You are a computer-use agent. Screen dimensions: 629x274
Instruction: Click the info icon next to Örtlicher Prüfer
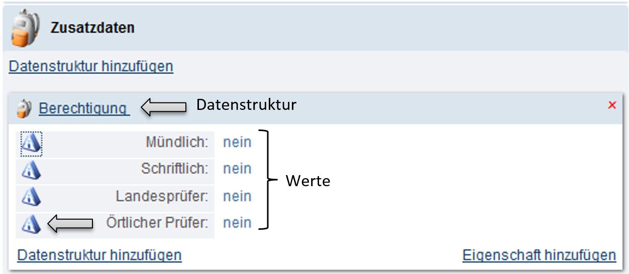(x=31, y=223)
